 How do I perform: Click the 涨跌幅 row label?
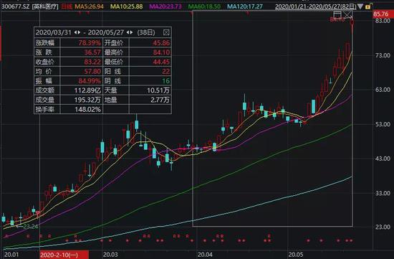click(44, 43)
